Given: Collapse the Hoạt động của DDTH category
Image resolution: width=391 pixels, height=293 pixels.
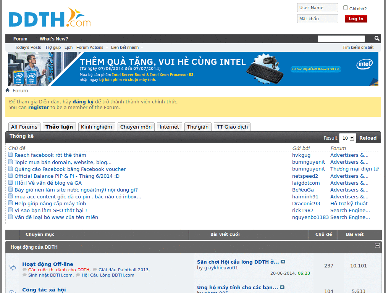Looking at the screenshot, I should (x=377, y=246).
